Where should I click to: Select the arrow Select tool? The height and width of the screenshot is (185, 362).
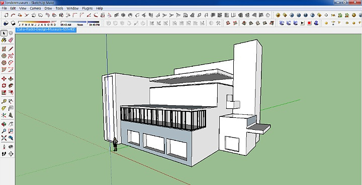click(4, 34)
